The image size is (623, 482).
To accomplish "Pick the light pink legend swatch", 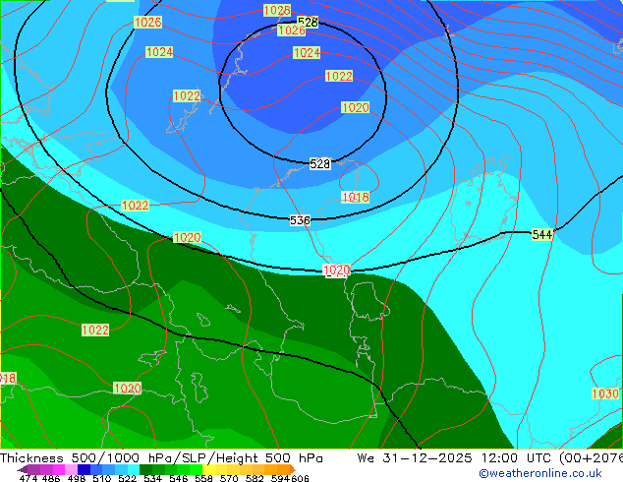I will pos(70,469).
